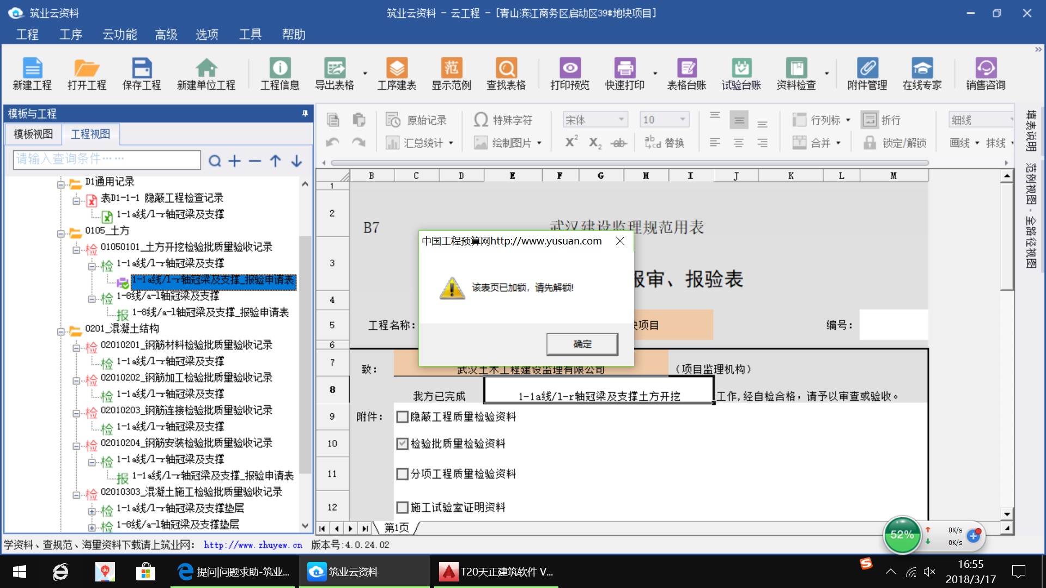Open the 云功能 menu
This screenshot has height=588, width=1046.
pos(119,35)
